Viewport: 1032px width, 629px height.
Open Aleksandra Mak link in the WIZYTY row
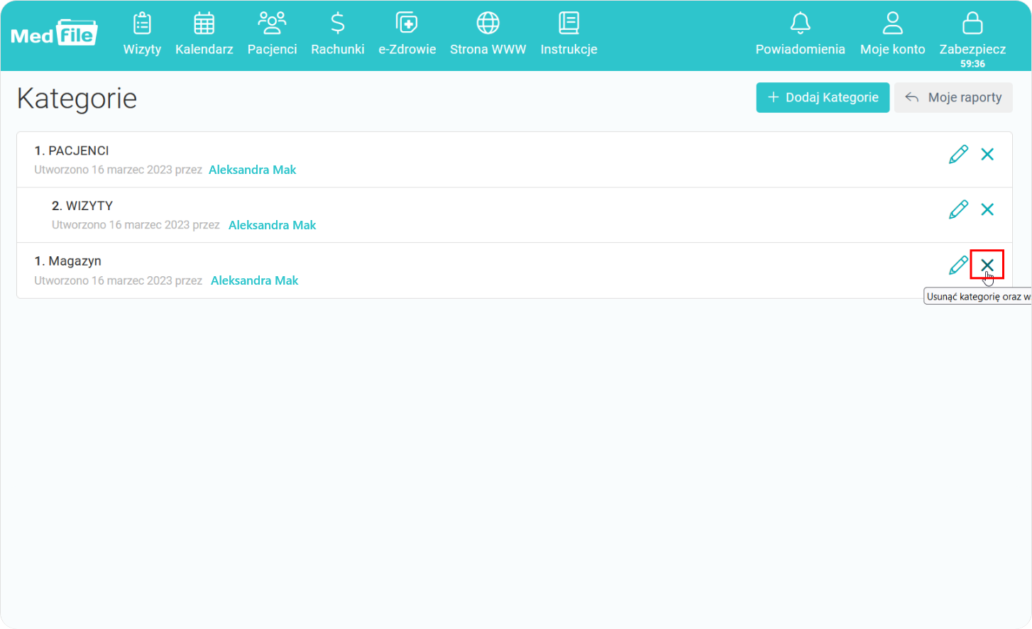click(x=273, y=225)
